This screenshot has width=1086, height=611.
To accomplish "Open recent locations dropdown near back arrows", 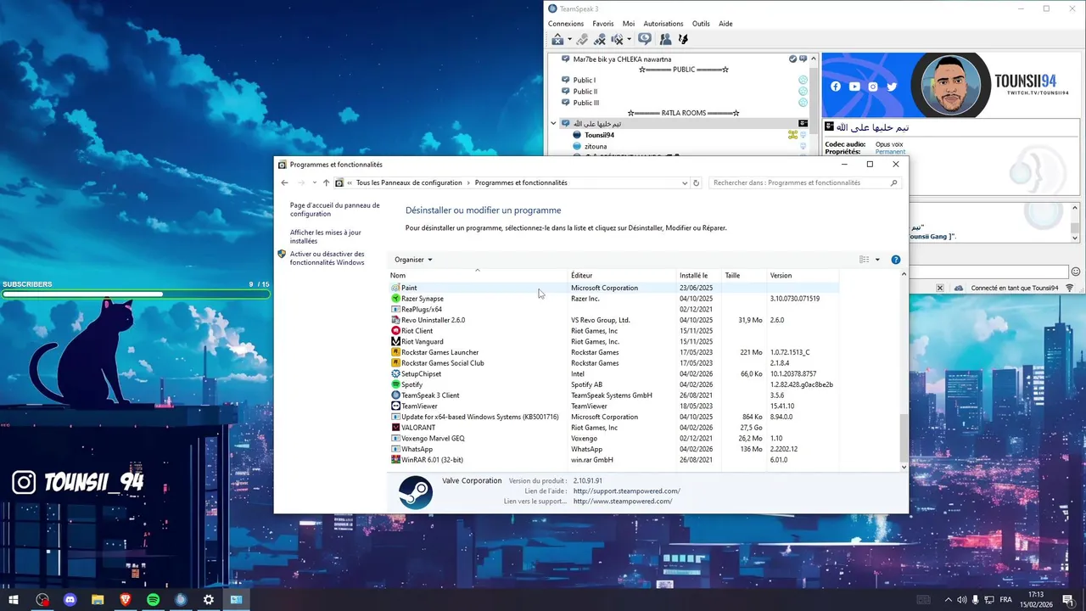I will [x=314, y=182].
